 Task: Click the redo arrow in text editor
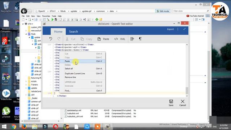[x=59, y=39]
